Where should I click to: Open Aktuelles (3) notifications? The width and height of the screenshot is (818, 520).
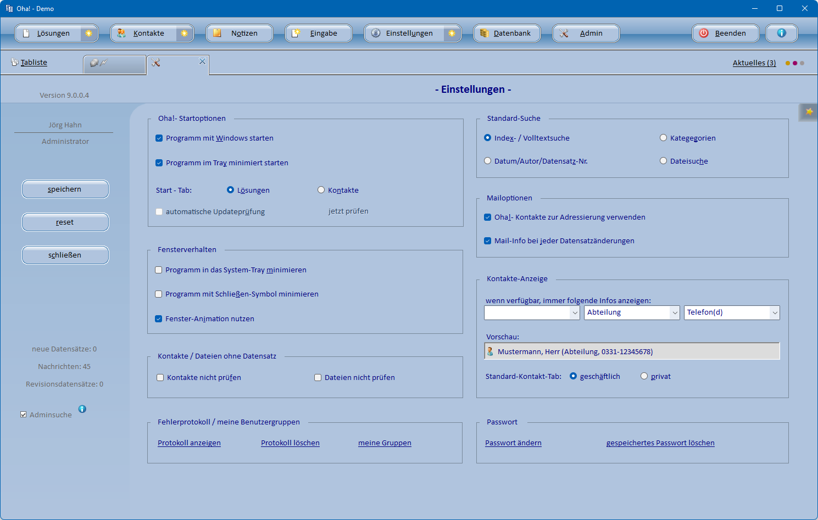[754, 63]
